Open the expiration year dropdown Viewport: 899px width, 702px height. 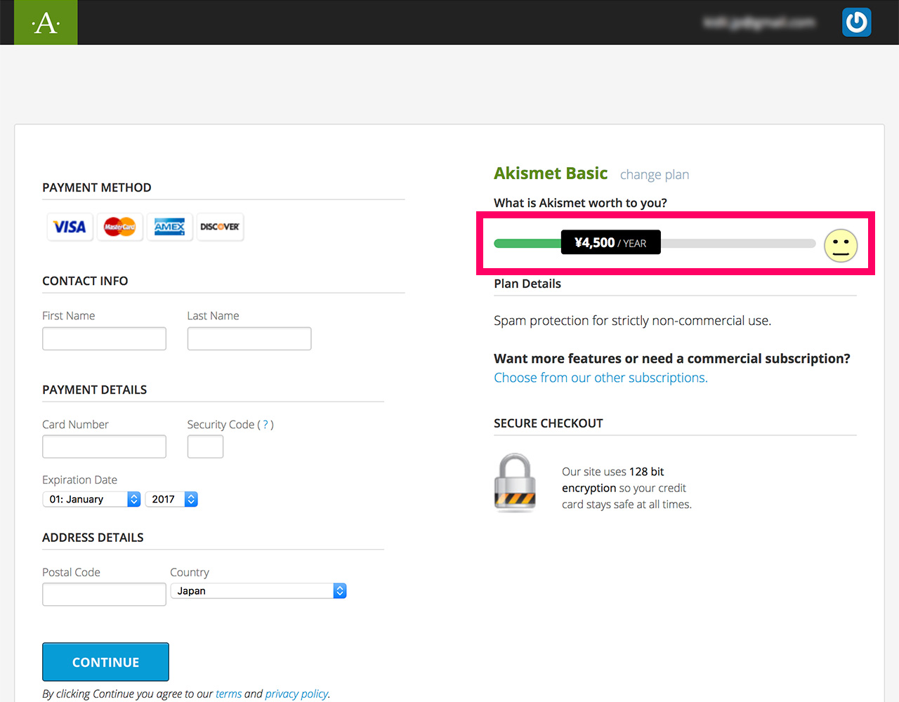[171, 499]
